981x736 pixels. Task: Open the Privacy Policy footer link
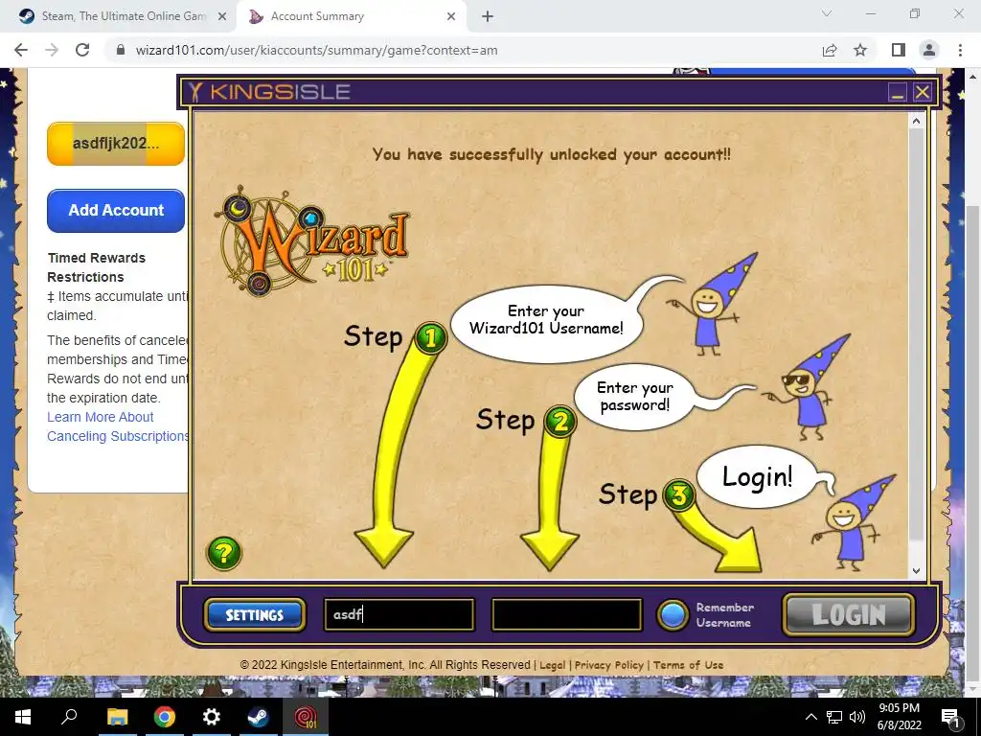[608, 665]
